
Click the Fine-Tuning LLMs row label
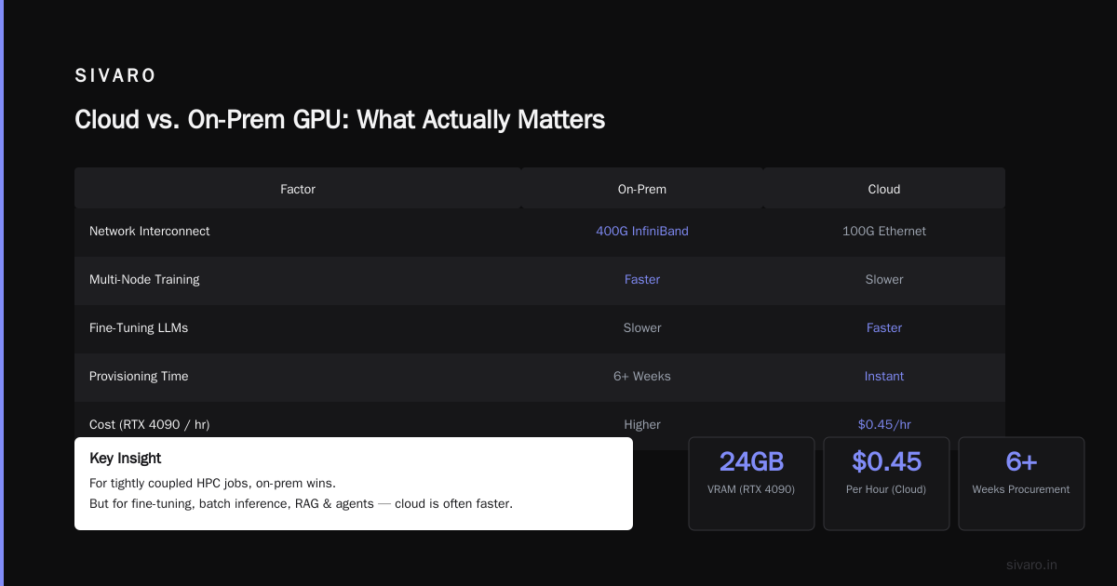point(139,327)
